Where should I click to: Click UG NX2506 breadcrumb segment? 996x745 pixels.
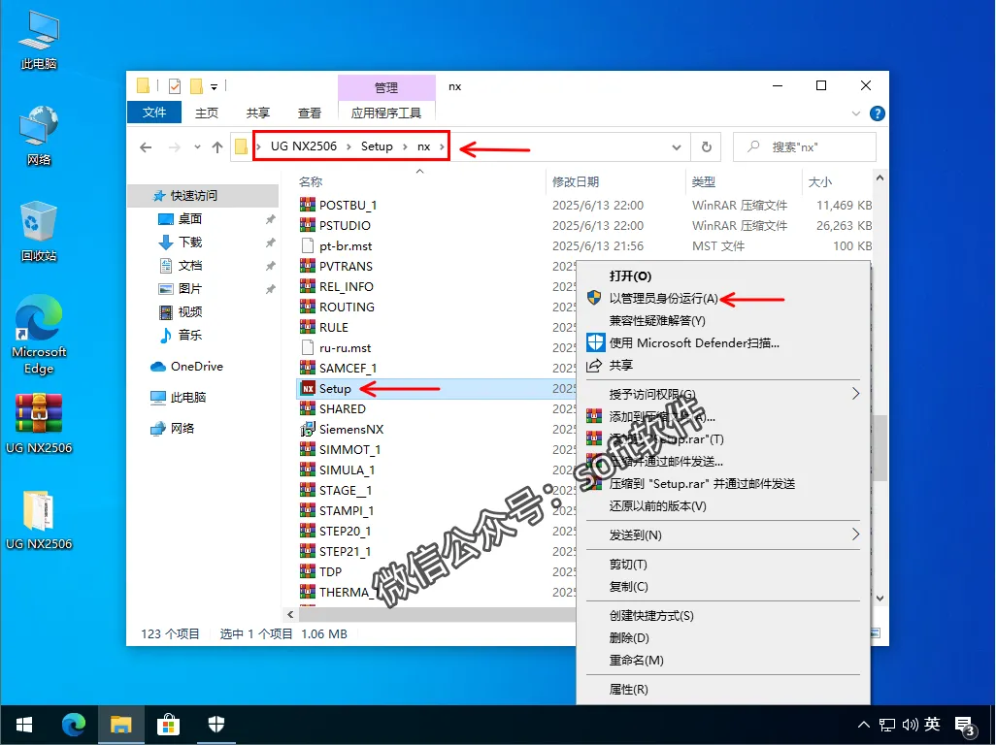tap(304, 146)
